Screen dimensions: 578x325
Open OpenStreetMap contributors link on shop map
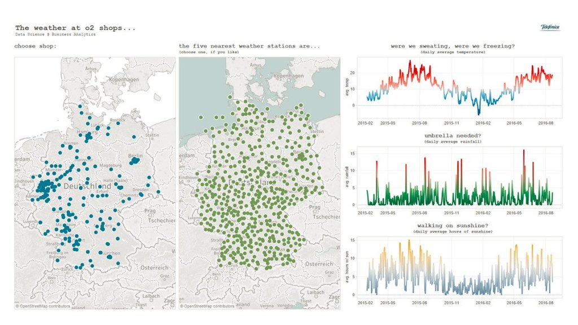44,306
